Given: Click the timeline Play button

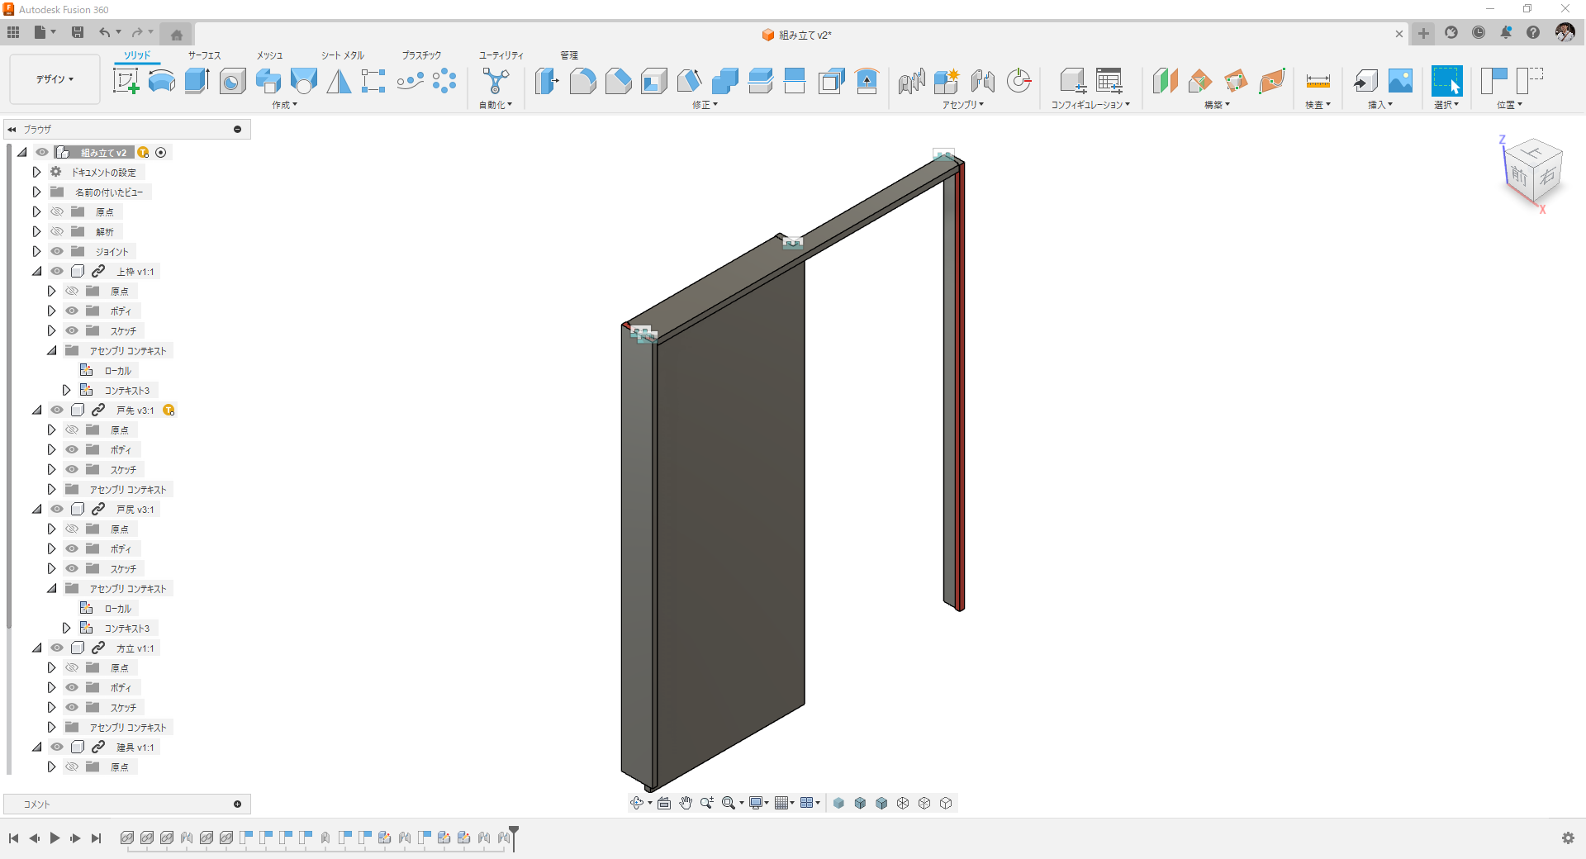Looking at the screenshot, I should [x=55, y=838].
